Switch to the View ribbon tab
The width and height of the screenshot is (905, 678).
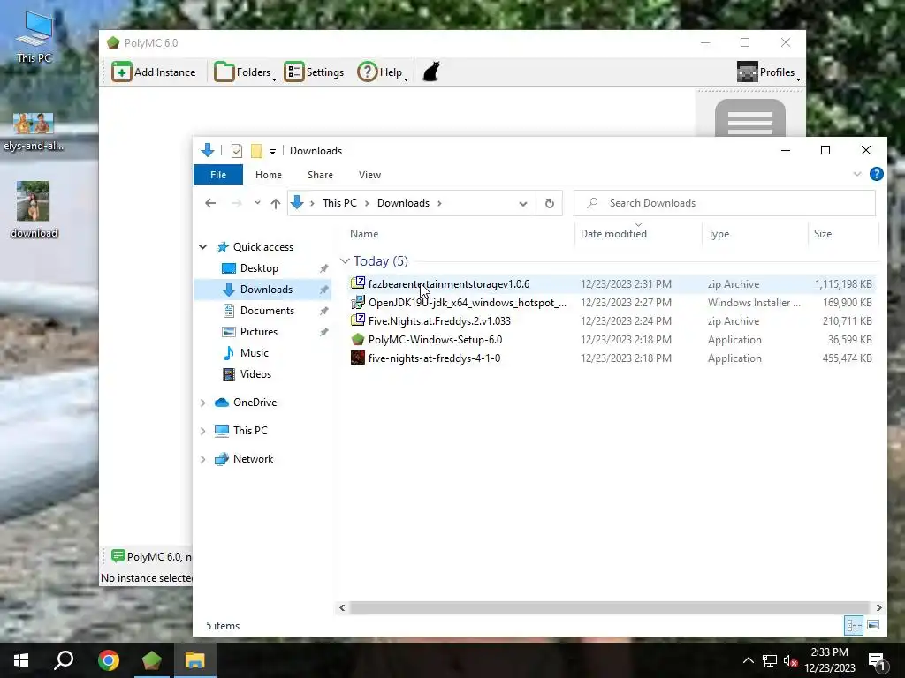(x=369, y=175)
